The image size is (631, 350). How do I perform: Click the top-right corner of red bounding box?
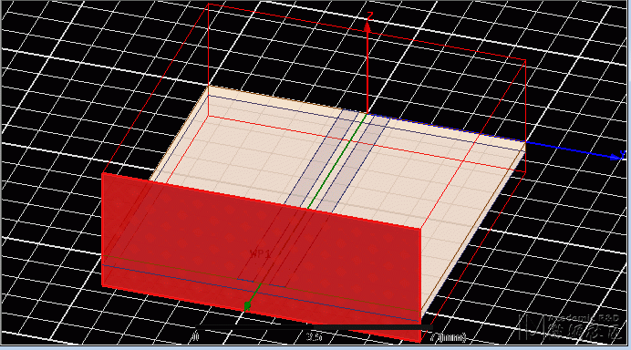[x=525, y=60]
